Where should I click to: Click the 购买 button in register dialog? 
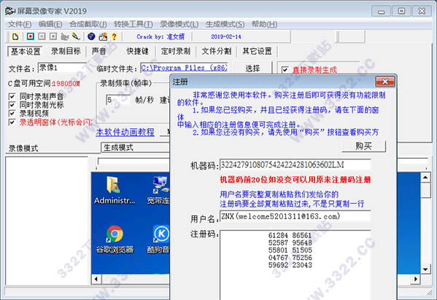point(363,146)
